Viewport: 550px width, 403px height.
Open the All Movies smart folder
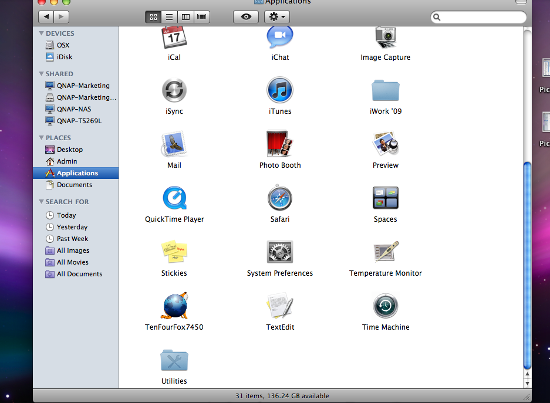click(x=76, y=262)
